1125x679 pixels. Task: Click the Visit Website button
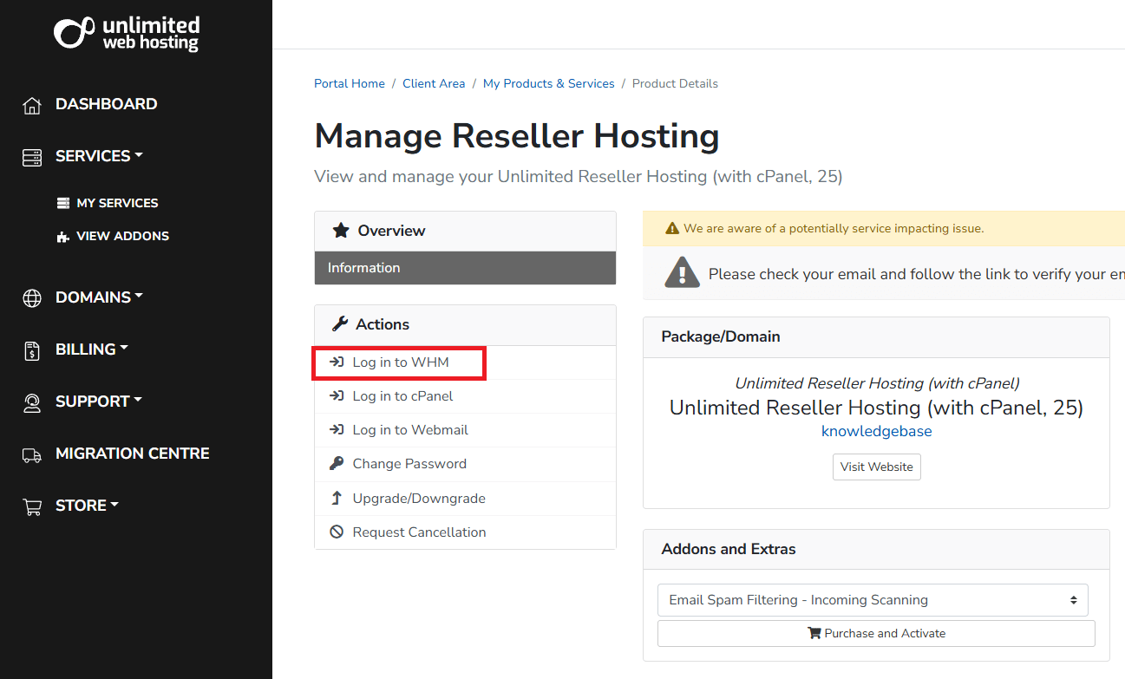[x=876, y=467]
